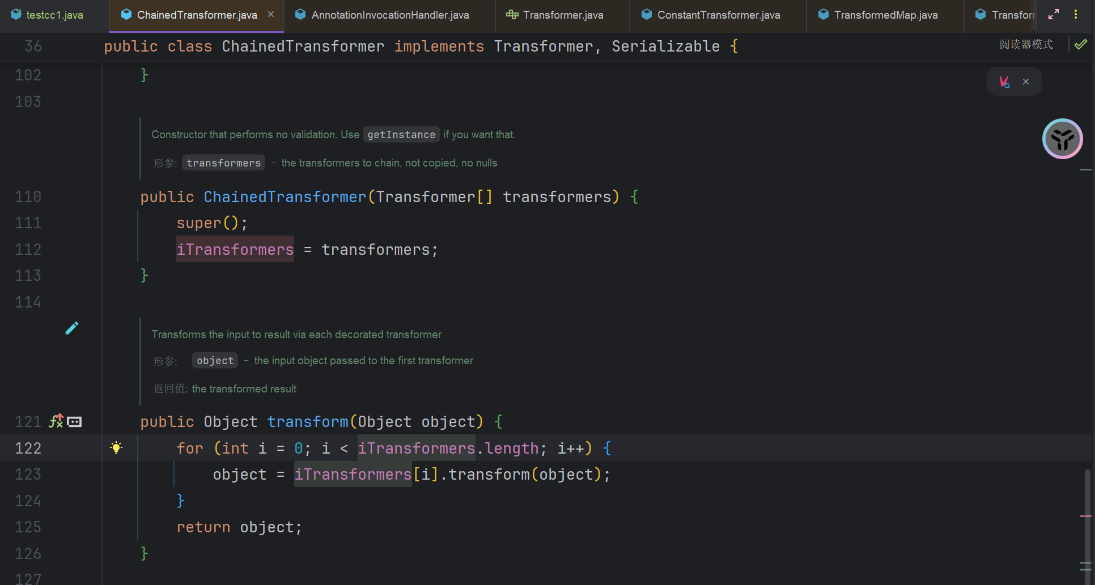Click the expand editor arrows icon
1095x585 pixels.
pos(1054,15)
